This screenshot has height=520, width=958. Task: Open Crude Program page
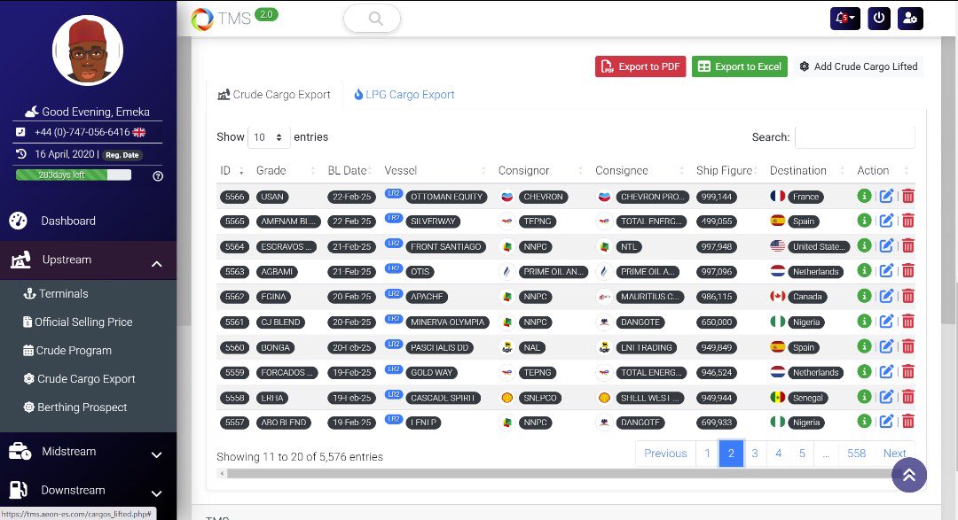pyautogui.click(x=67, y=350)
